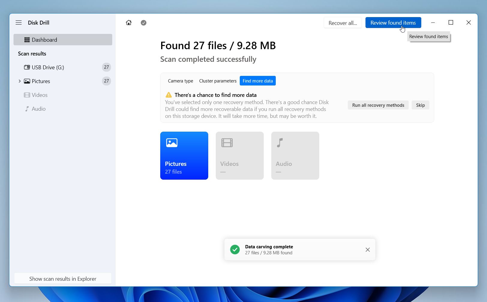
Task: Click Recover all button
Action: coord(343,22)
